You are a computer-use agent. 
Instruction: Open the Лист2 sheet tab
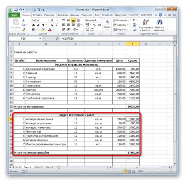(x=38, y=168)
